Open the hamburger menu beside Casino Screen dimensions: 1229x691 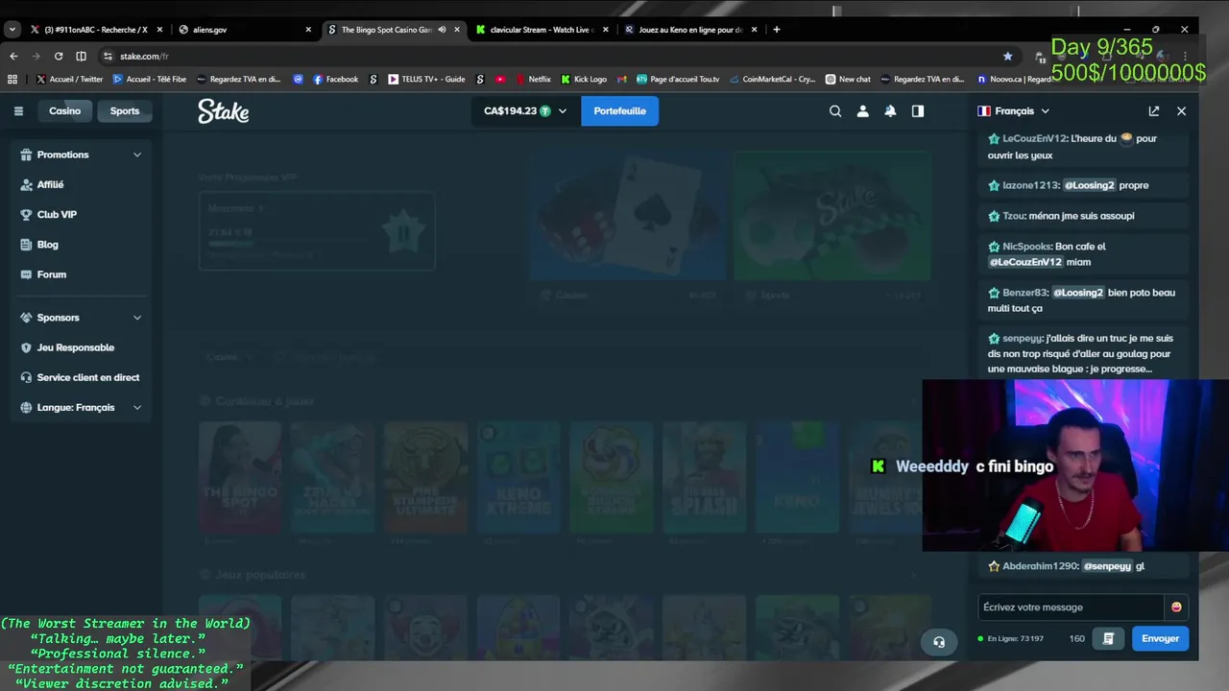[18, 111]
